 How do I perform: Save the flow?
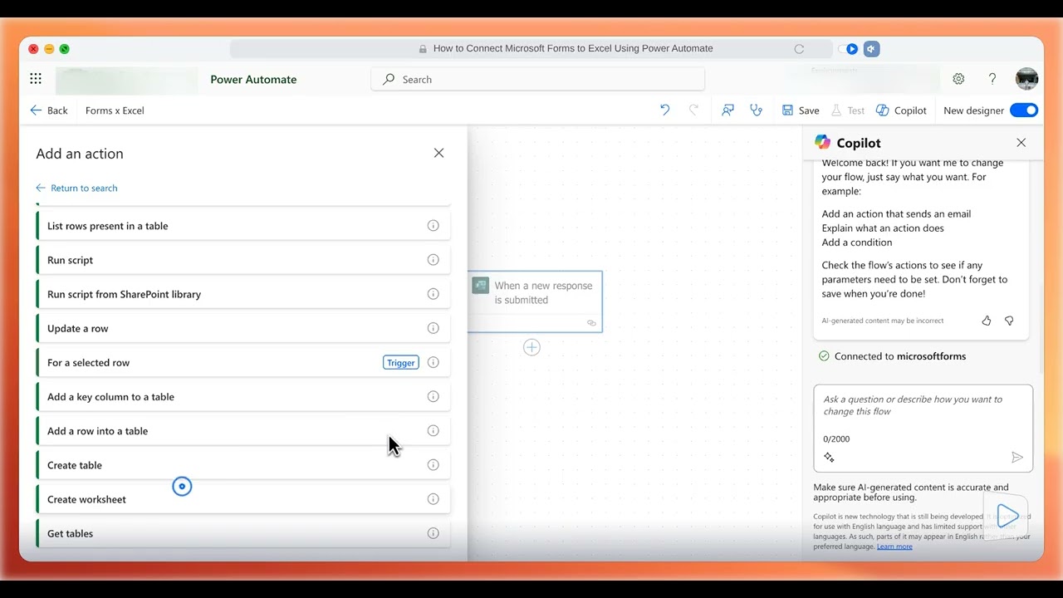click(x=801, y=110)
